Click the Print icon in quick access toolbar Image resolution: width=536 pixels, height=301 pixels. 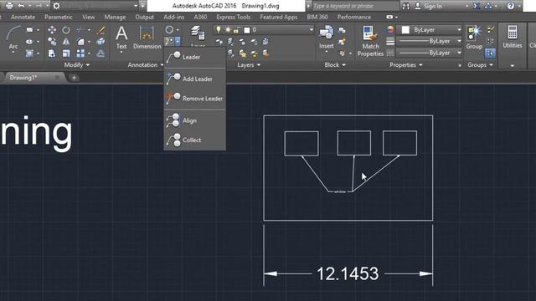9,6
